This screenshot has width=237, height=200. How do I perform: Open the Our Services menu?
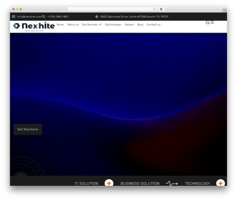click(90, 25)
